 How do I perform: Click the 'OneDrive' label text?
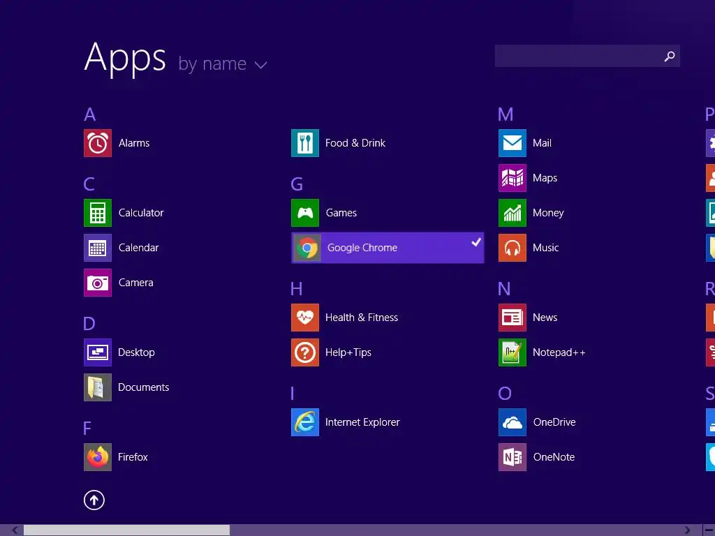pyautogui.click(x=554, y=422)
